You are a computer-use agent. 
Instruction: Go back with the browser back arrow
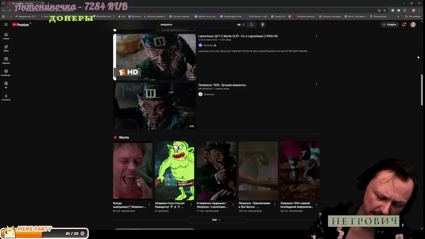tap(4, 10)
